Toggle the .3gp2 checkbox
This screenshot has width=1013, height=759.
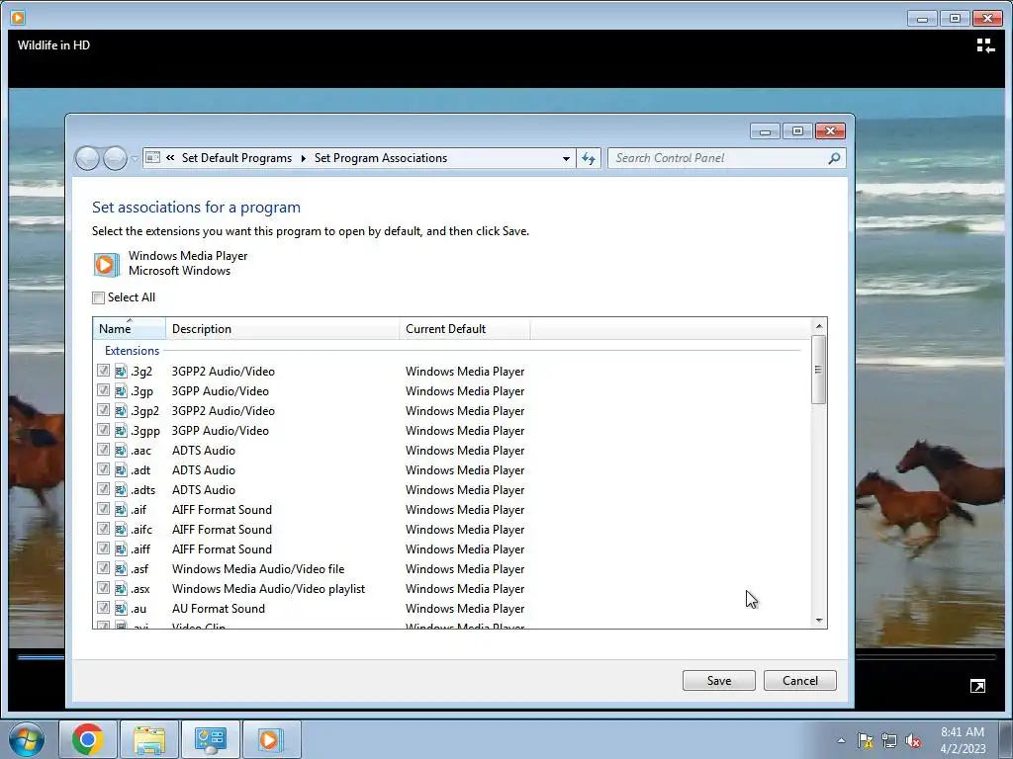point(103,410)
